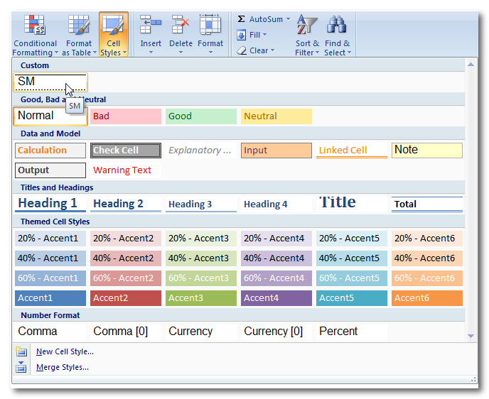Open the Sort & Filter icon
The height and width of the screenshot is (399, 489).
coord(307,26)
